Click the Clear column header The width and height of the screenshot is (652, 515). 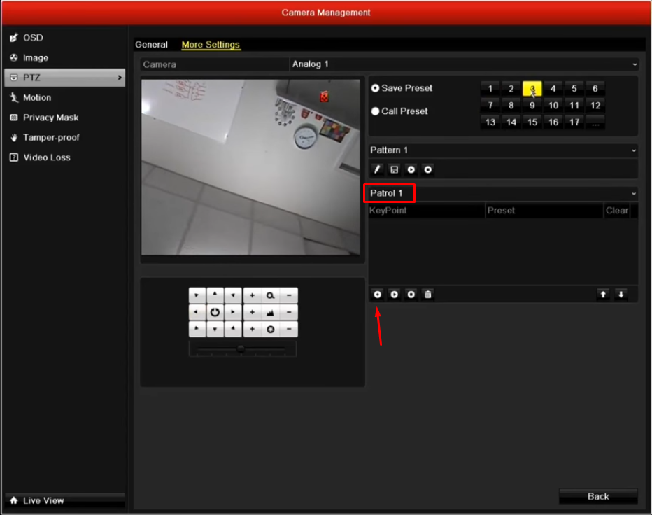(616, 211)
